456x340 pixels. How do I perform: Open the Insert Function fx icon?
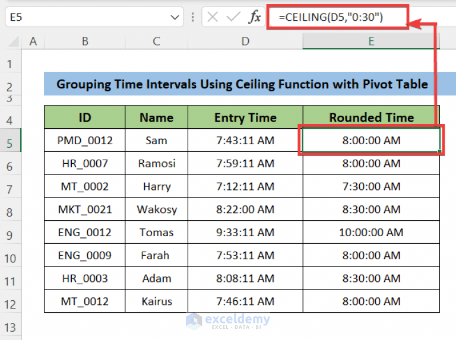tap(255, 17)
